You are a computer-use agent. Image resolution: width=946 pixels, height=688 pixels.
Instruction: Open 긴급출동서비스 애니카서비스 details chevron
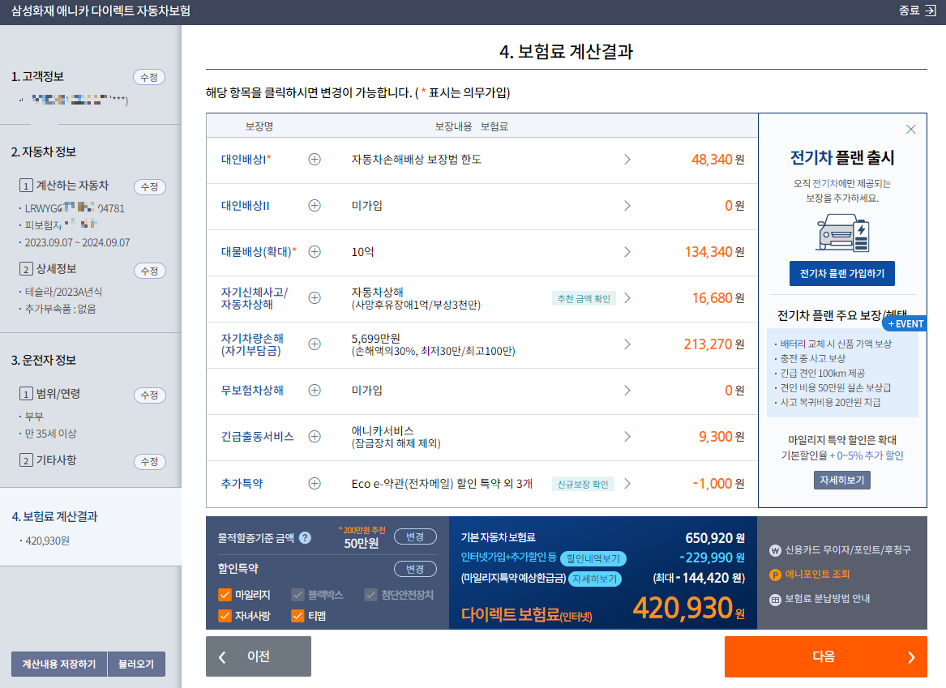627,437
